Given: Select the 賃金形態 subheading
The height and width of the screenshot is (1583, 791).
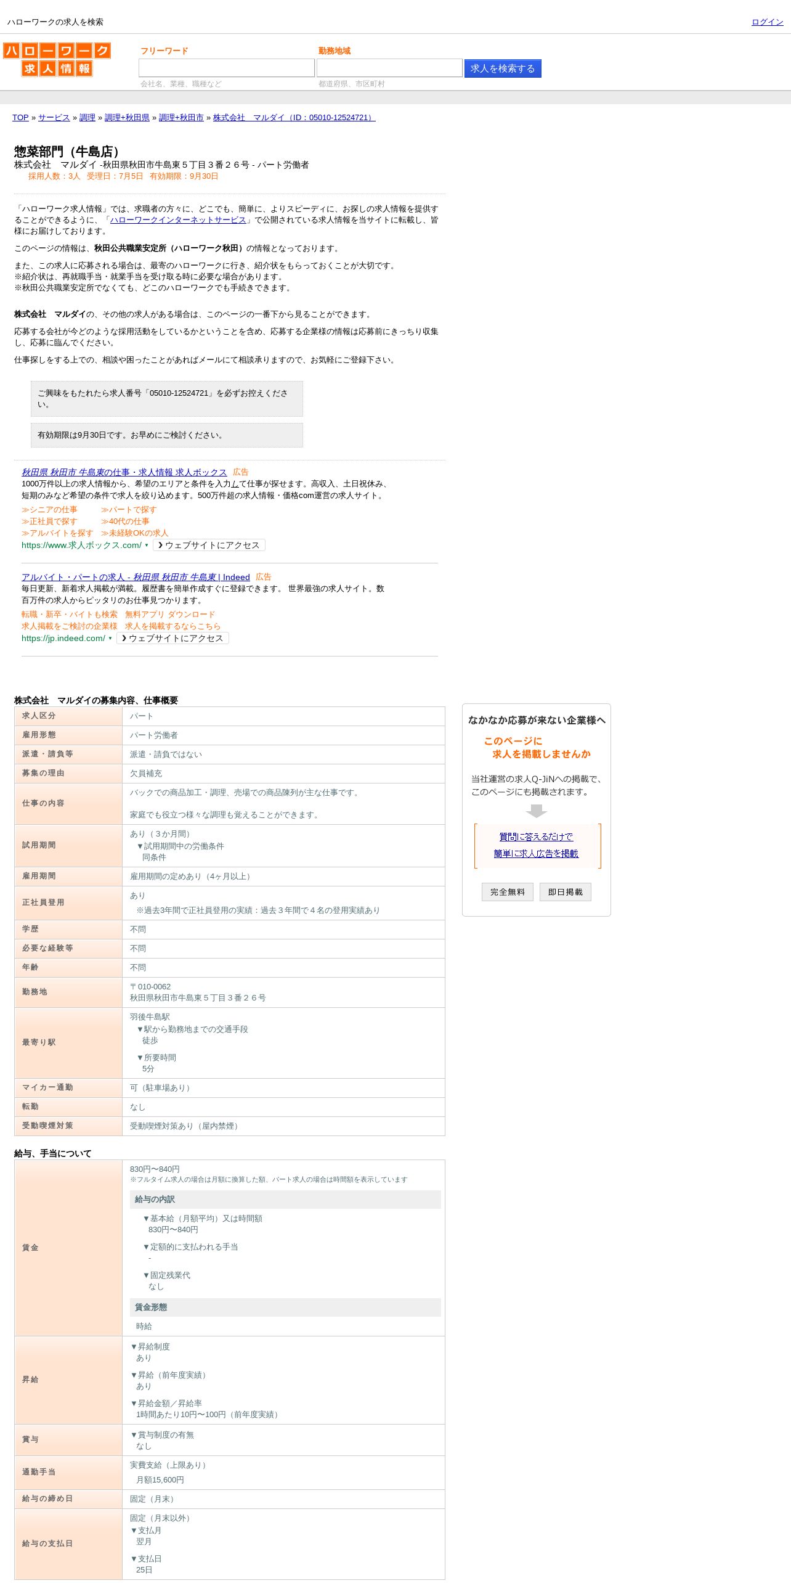Looking at the screenshot, I should click(285, 1307).
